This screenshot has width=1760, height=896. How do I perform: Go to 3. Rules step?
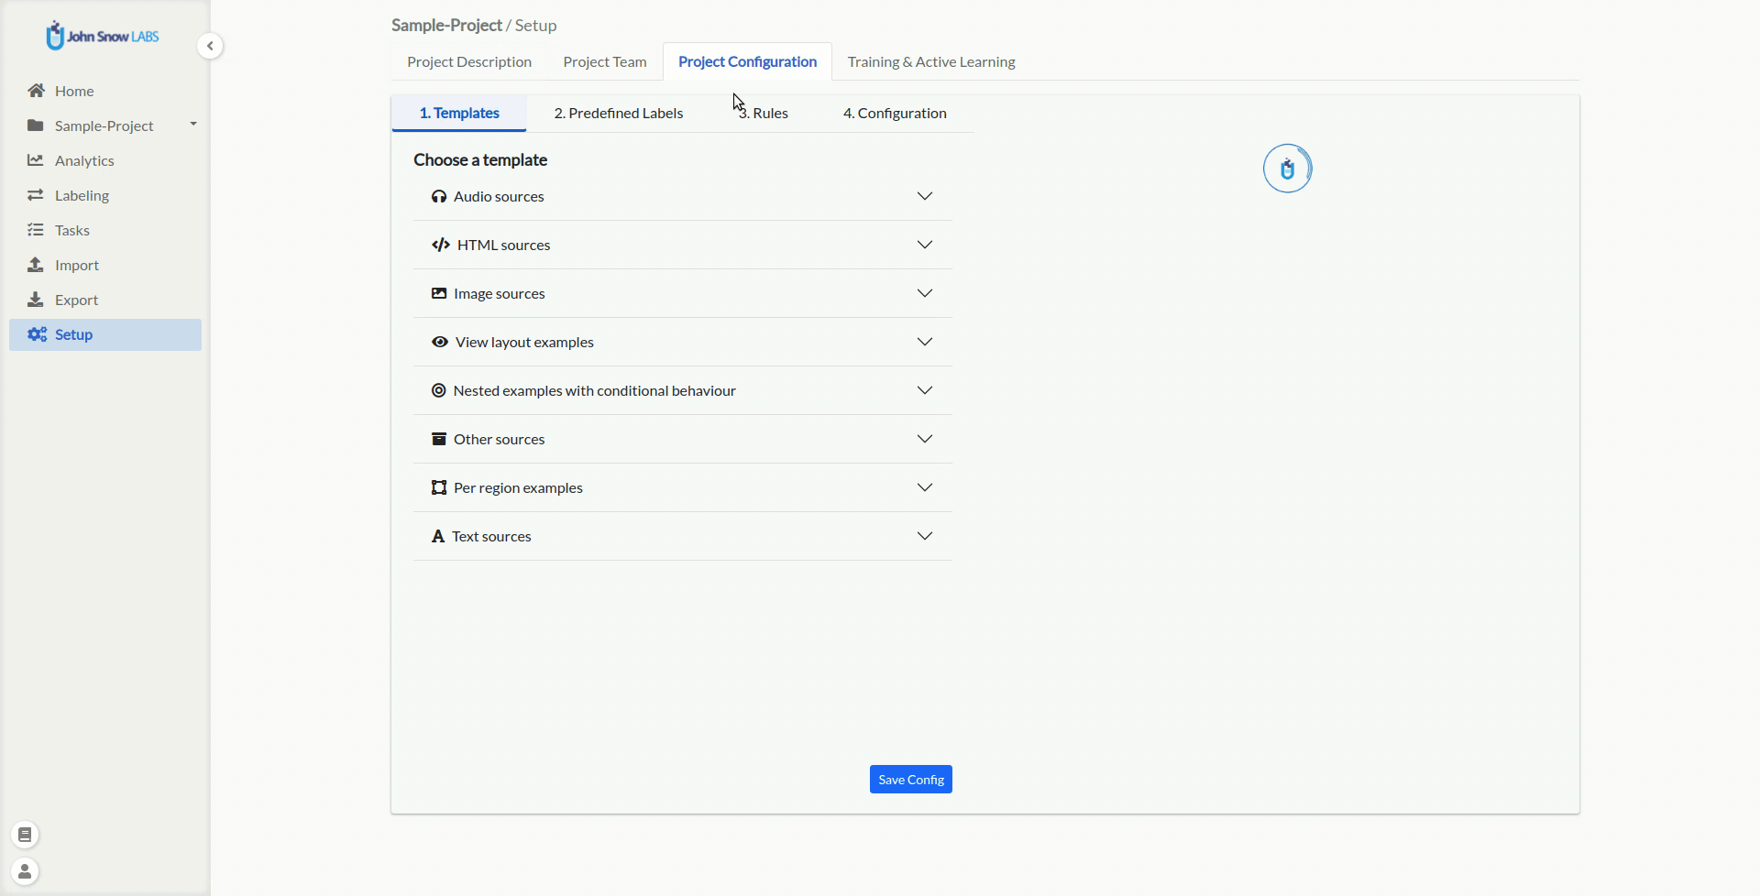764,113
